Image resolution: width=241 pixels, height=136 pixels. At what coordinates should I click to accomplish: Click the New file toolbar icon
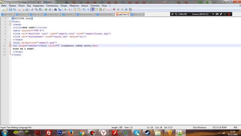3,9
